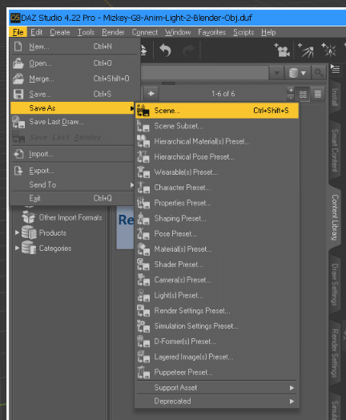Viewport: 346px width, 420px height.
Task: Click the Import icon
Action: [x=18, y=154]
